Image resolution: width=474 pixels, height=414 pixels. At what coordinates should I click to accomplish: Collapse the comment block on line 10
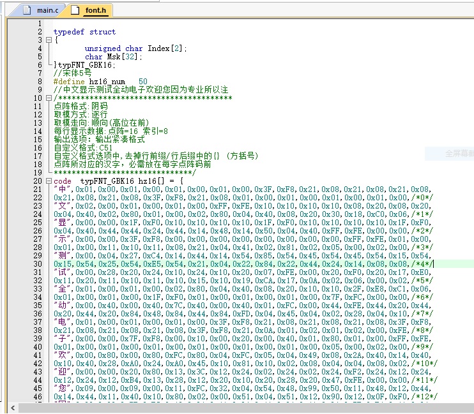[48, 98]
